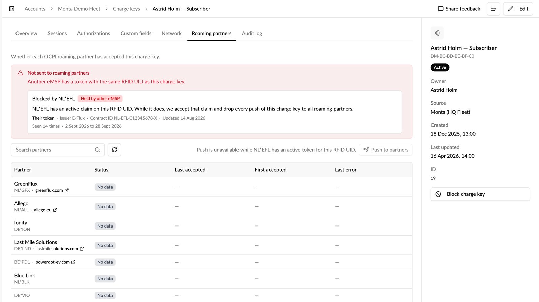Image resolution: width=539 pixels, height=302 pixels.
Task: Click the Status column header
Action: click(x=101, y=170)
